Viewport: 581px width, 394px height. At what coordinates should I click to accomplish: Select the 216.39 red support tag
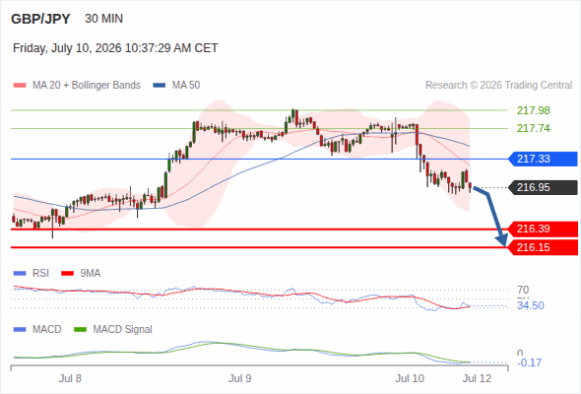543,230
